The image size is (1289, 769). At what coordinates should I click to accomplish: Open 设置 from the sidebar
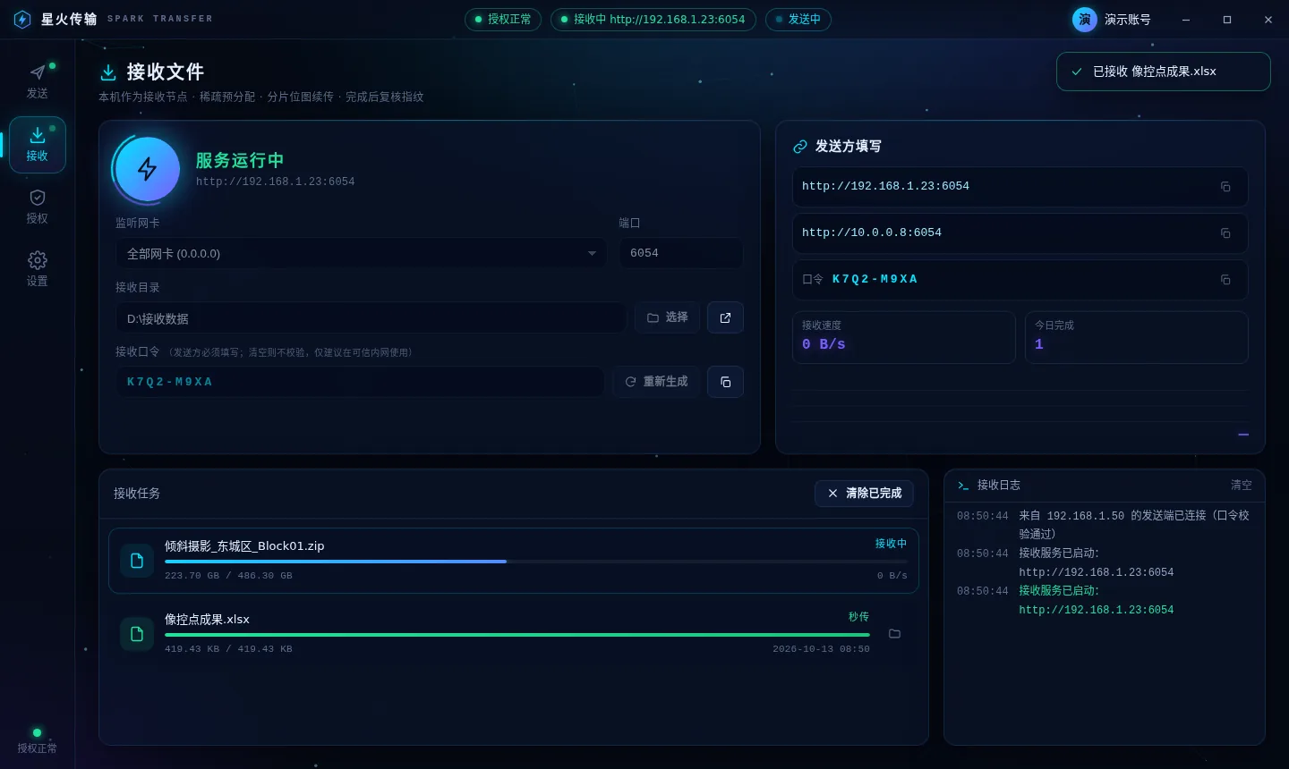click(x=37, y=269)
